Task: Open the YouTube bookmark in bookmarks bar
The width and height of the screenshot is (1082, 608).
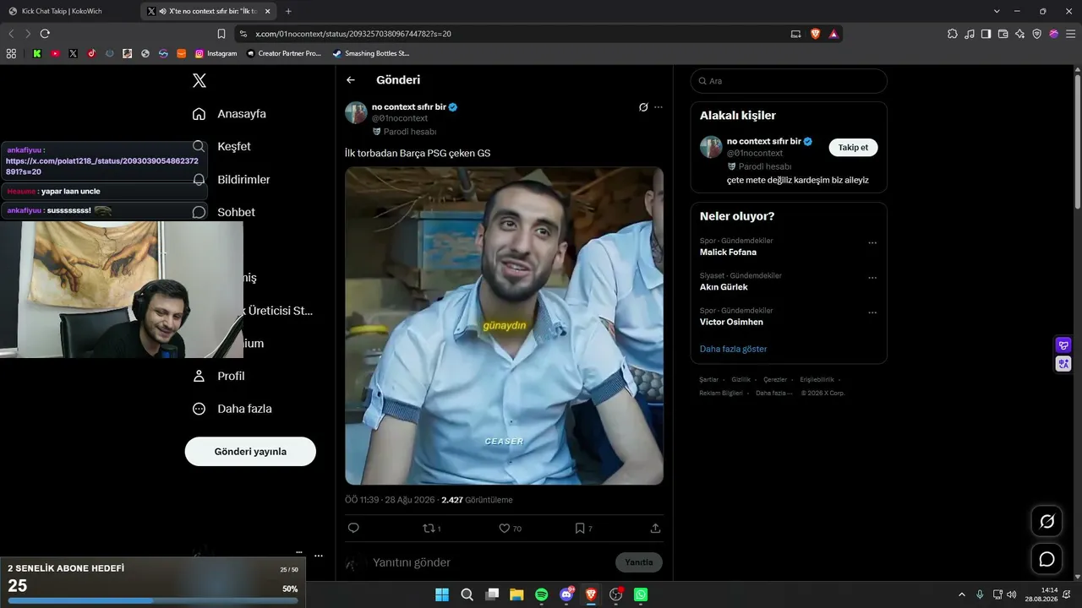Action: click(x=55, y=53)
